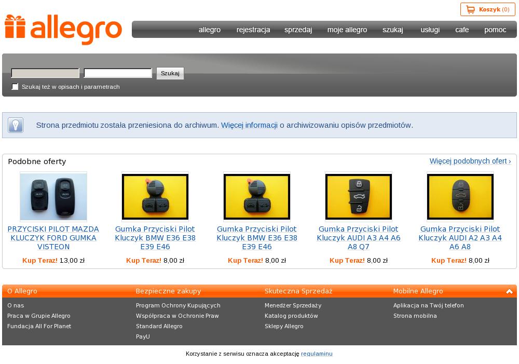Click the O Allegro footer heading

tap(22, 291)
